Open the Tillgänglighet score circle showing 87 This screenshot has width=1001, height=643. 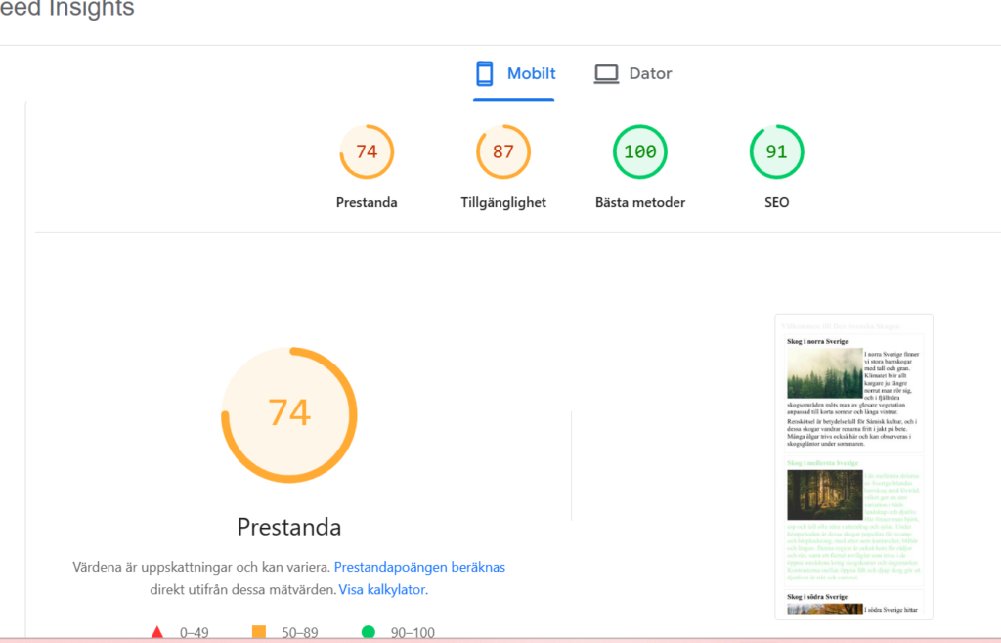click(503, 152)
